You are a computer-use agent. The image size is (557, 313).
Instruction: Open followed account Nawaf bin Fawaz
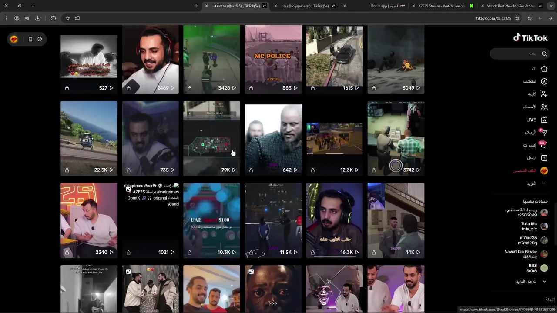click(x=526, y=254)
